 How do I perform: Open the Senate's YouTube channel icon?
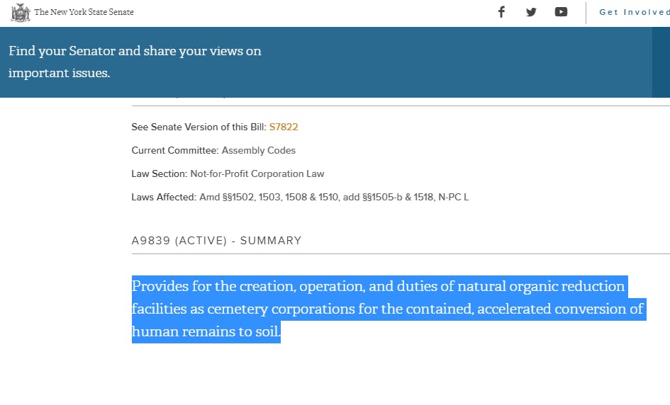point(561,12)
